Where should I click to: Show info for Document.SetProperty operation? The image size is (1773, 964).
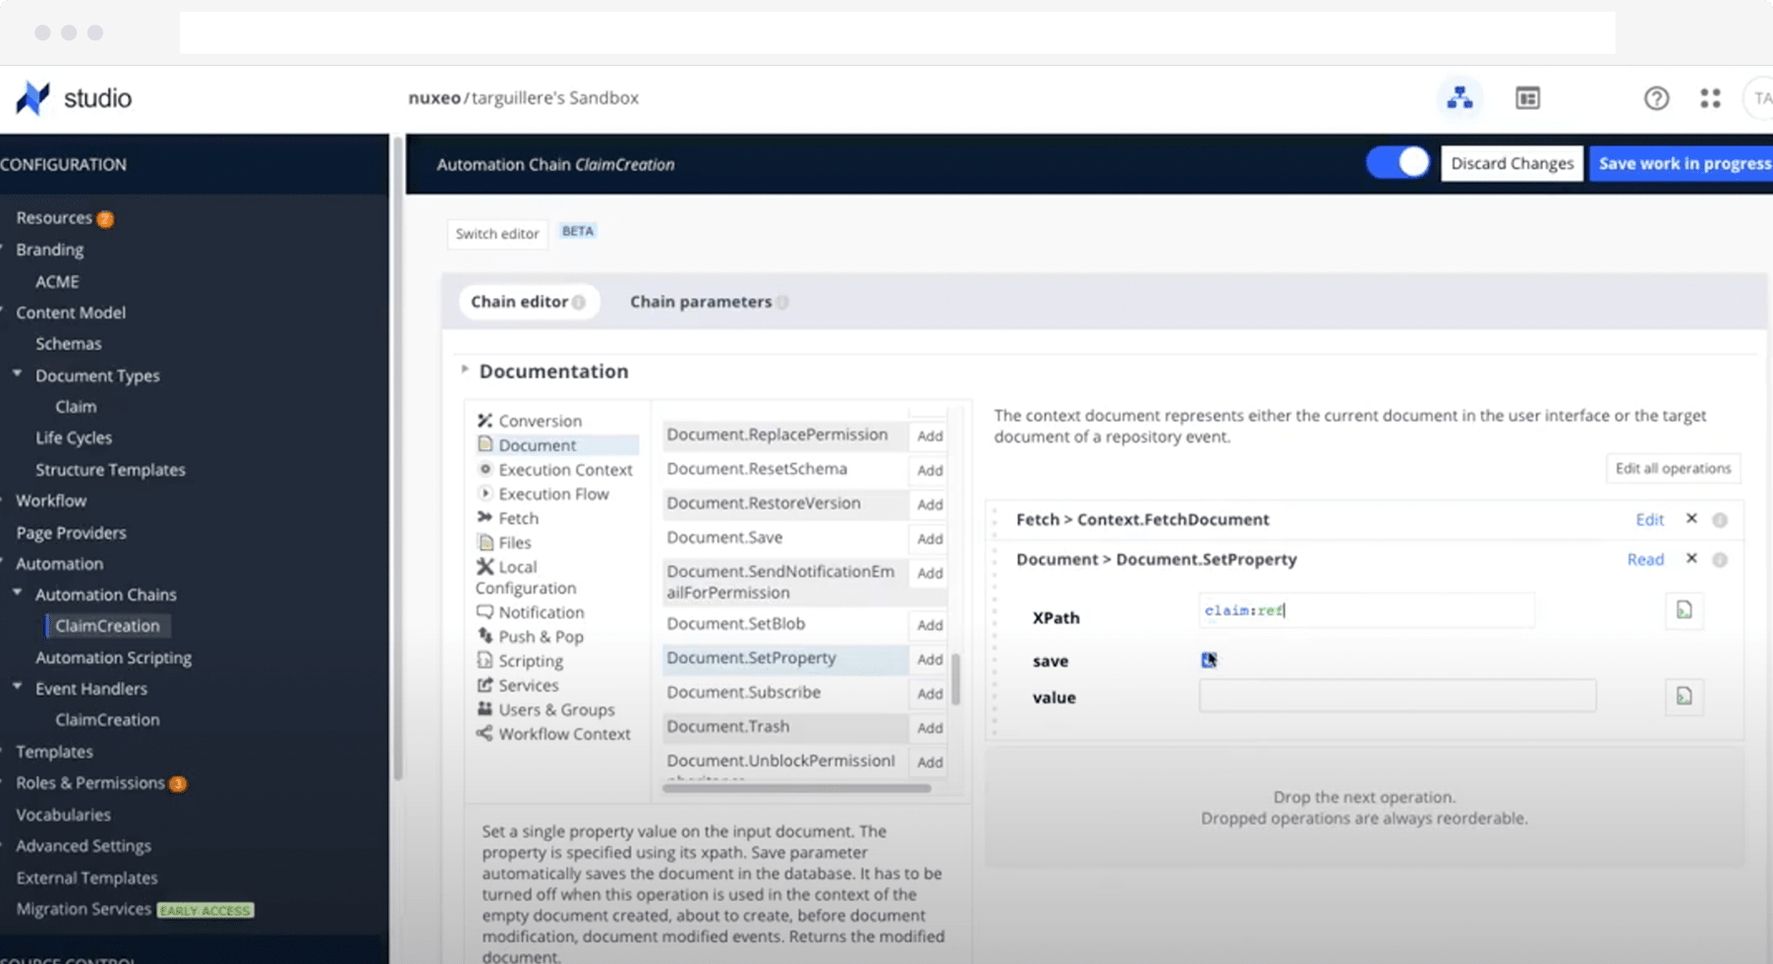[1720, 560]
